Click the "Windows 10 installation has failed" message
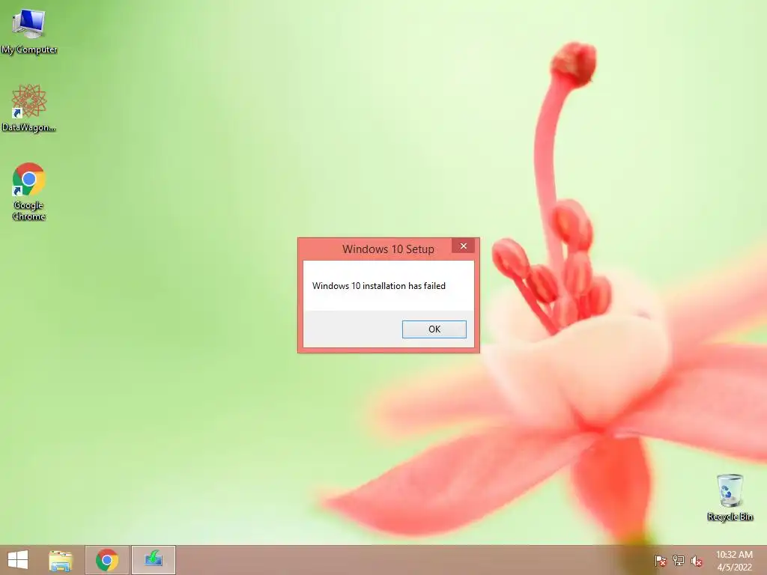Viewport: 767px width, 575px height. pyautogui.click(x=378, y=285)
